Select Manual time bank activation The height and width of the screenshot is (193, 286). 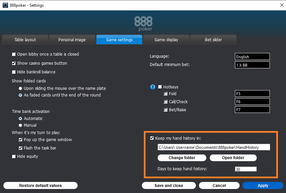pyautogui.click(x=21, y=125)
